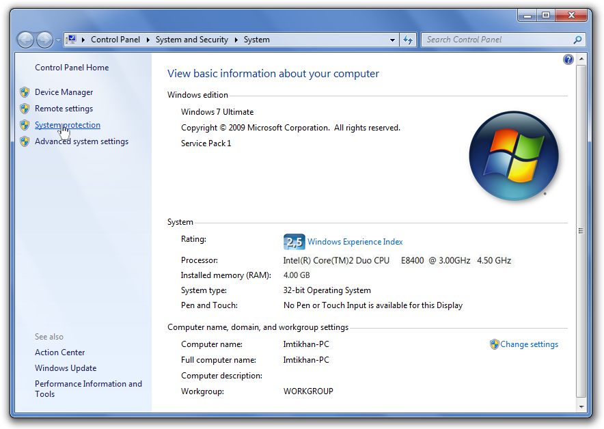
Task: Click the shield icon beside System protection
Action: [x=25, y=125]
